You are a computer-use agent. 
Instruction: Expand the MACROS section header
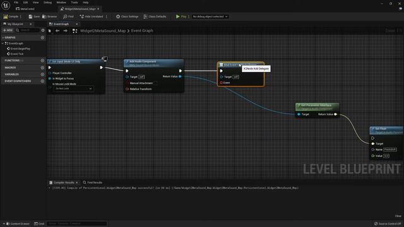click(x=10, y=67)
